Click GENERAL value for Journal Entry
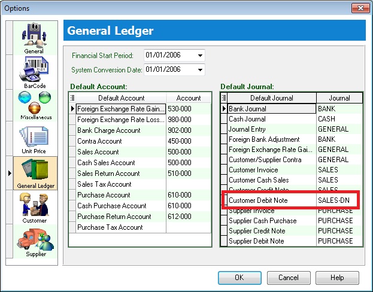This screenshot has height=292, width=373. [333, 129]
